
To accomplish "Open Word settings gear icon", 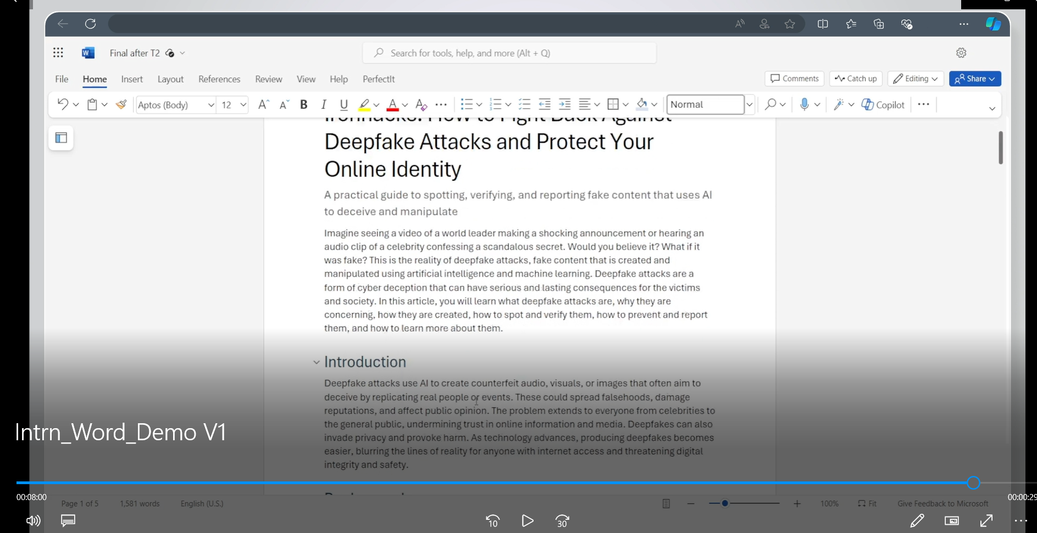I will 961,53.
